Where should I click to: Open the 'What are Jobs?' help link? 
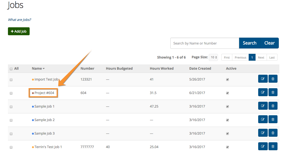click(x=20, y=20)
